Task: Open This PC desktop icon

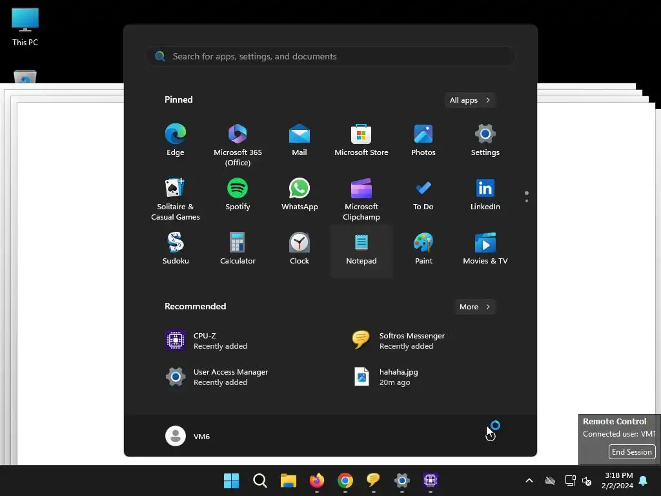Action: click(25, 27)
